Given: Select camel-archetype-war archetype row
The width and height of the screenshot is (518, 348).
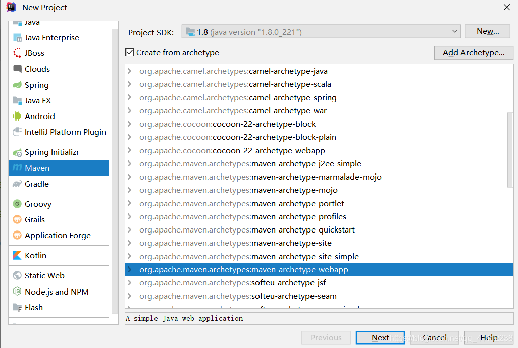Looking at the screenshot, I should pyautogui.click(x=319, y=110).
